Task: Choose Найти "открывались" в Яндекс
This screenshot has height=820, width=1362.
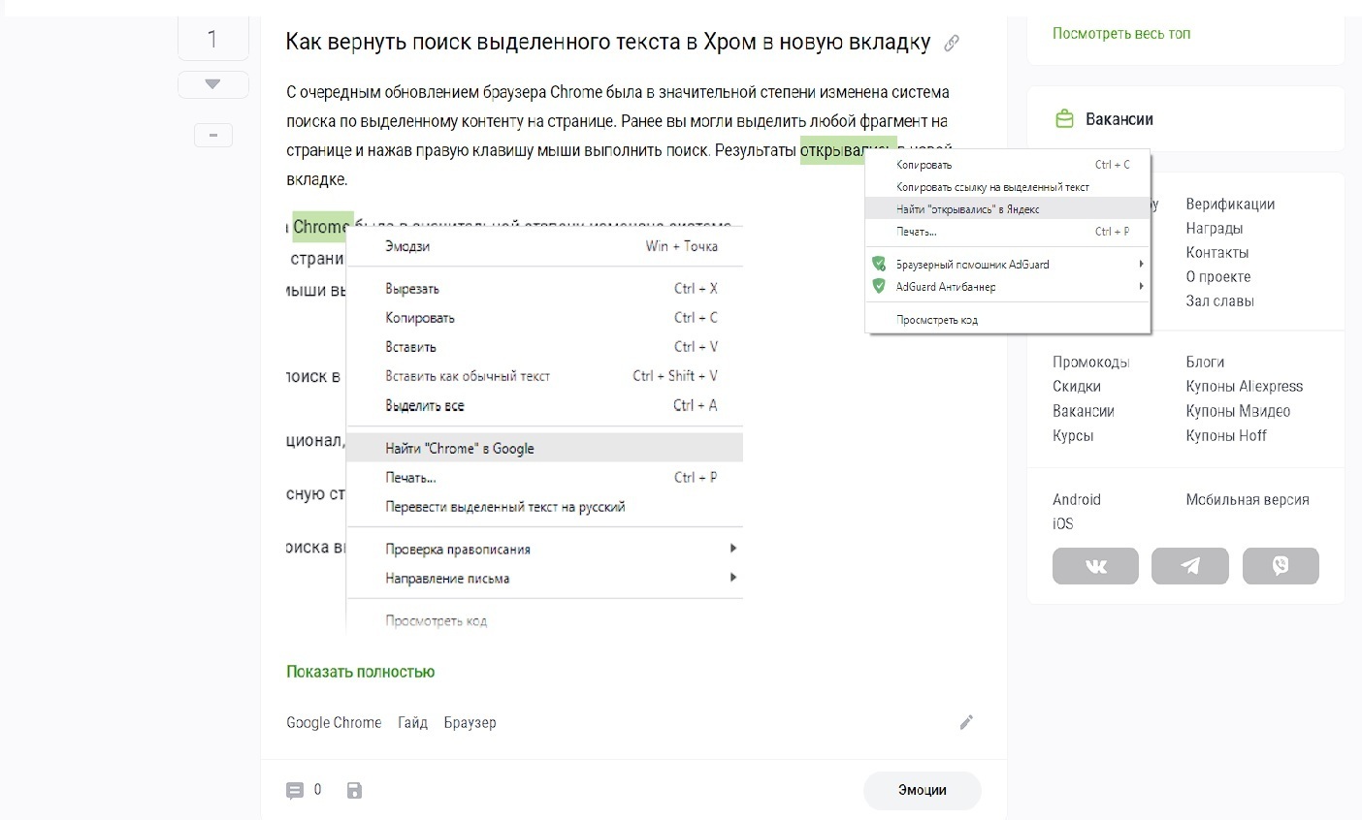Action: [1008, 208]
